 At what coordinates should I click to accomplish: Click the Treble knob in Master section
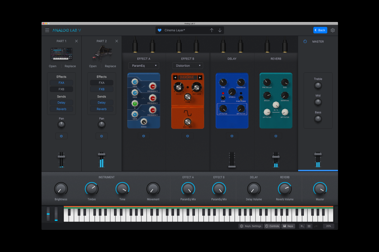(x=318, y=85)
